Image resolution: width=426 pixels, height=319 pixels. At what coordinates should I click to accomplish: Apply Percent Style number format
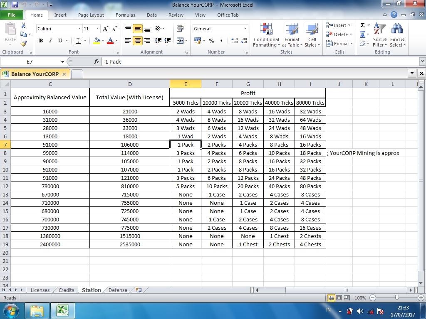[x=211, y=41]
